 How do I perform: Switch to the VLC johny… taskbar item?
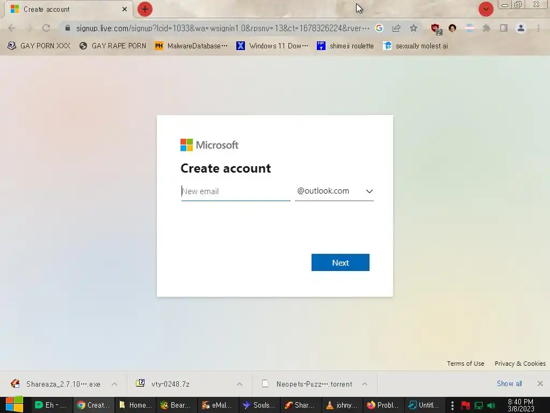tap(342, 405)
